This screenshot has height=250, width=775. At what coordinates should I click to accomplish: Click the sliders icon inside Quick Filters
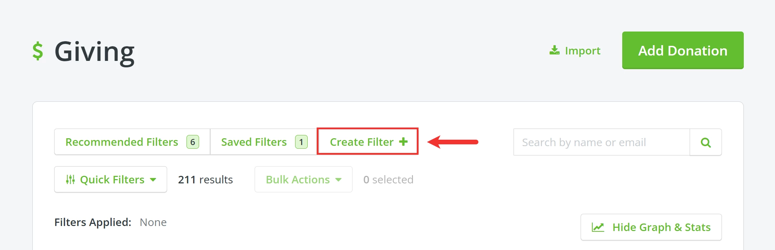tap(70, 179)
